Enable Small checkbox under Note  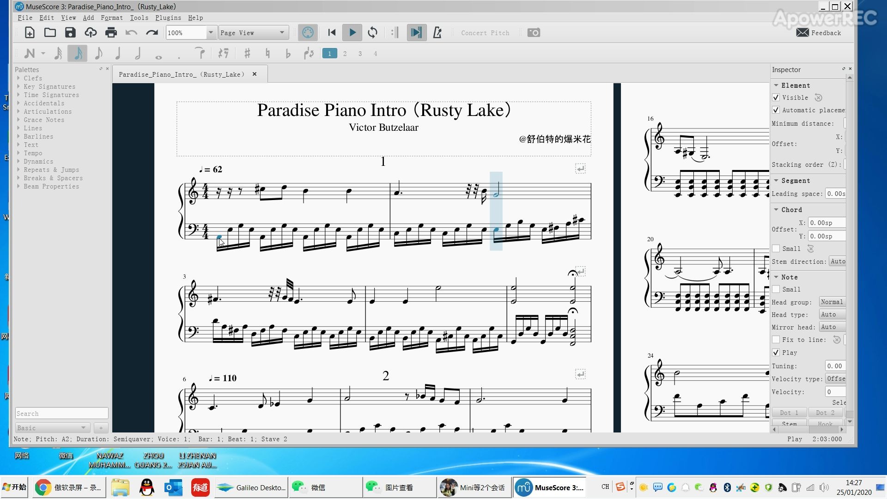(x=776, y=289)
